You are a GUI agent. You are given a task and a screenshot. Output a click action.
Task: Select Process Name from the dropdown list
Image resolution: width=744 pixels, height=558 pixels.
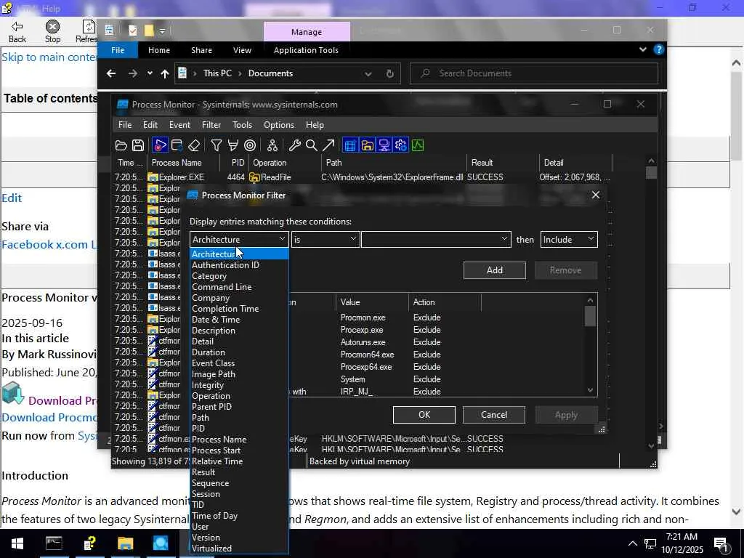coord(219,440)
